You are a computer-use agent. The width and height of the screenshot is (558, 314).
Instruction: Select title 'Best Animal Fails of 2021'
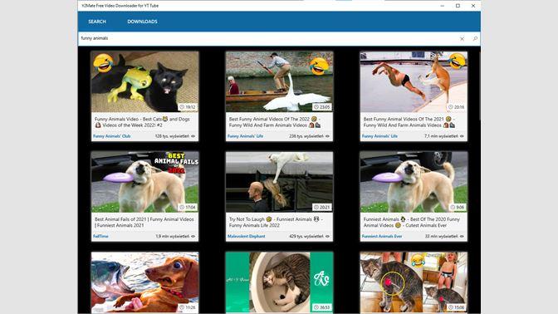pos(144,222)
